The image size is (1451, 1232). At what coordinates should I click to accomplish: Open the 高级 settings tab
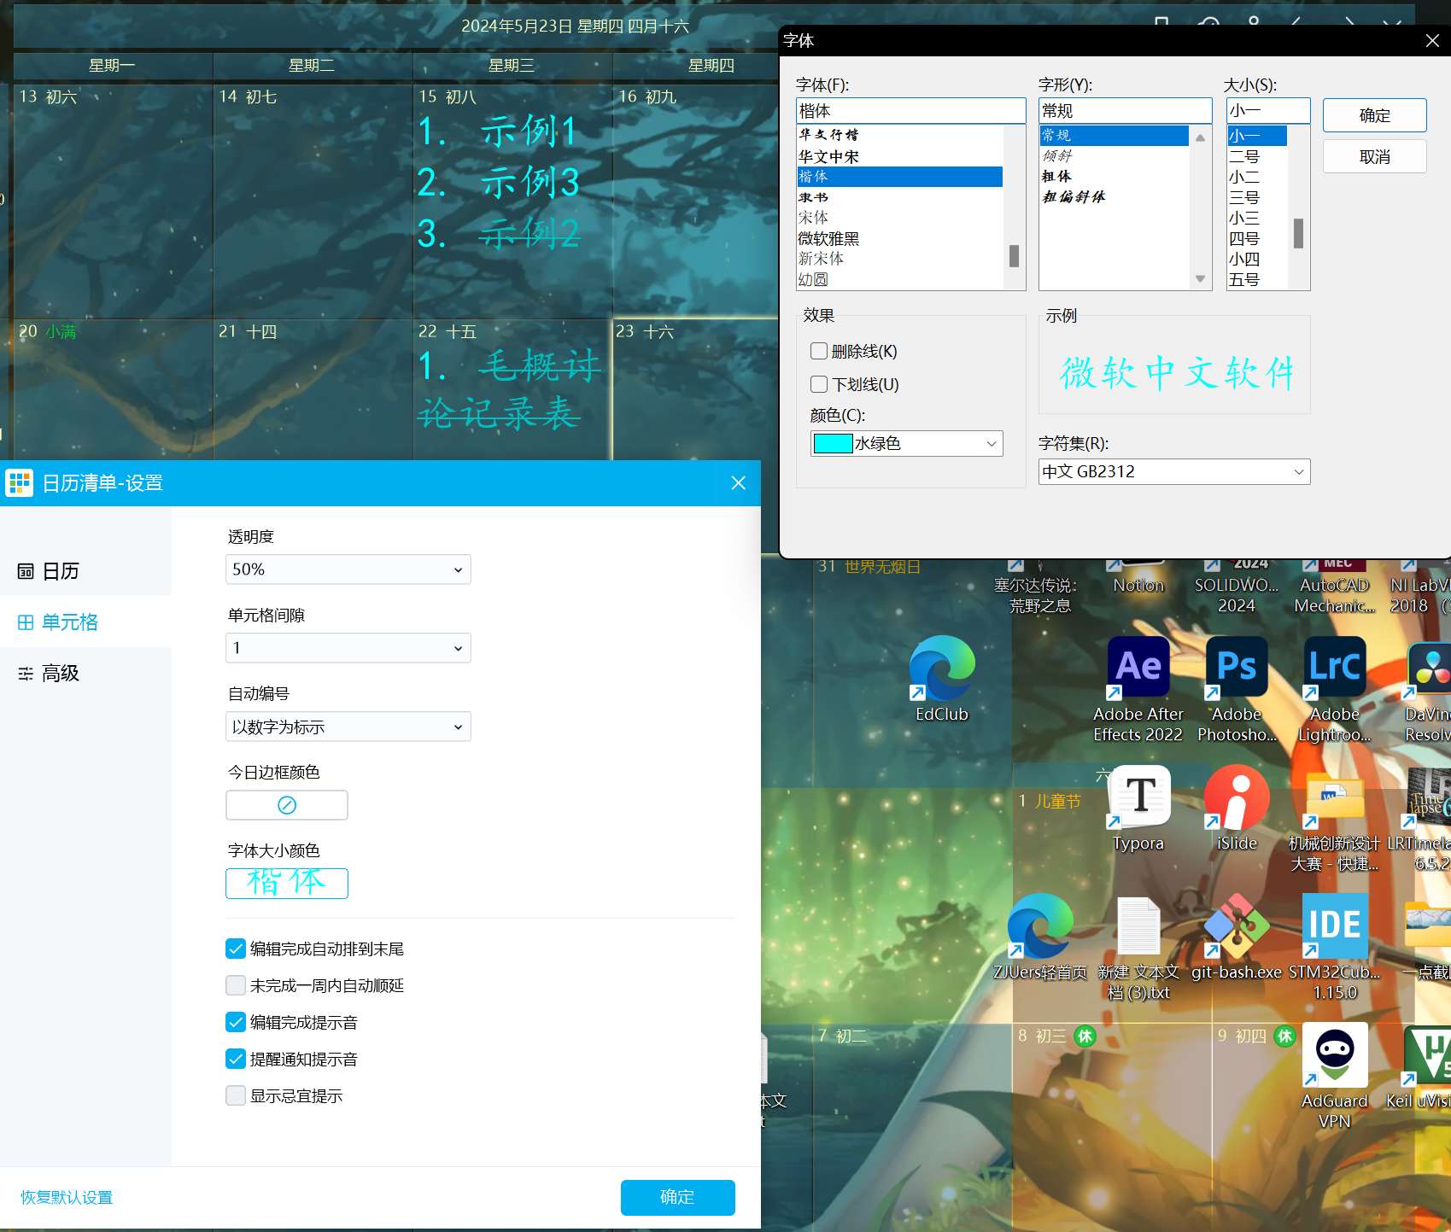click(x=61, y=674)
